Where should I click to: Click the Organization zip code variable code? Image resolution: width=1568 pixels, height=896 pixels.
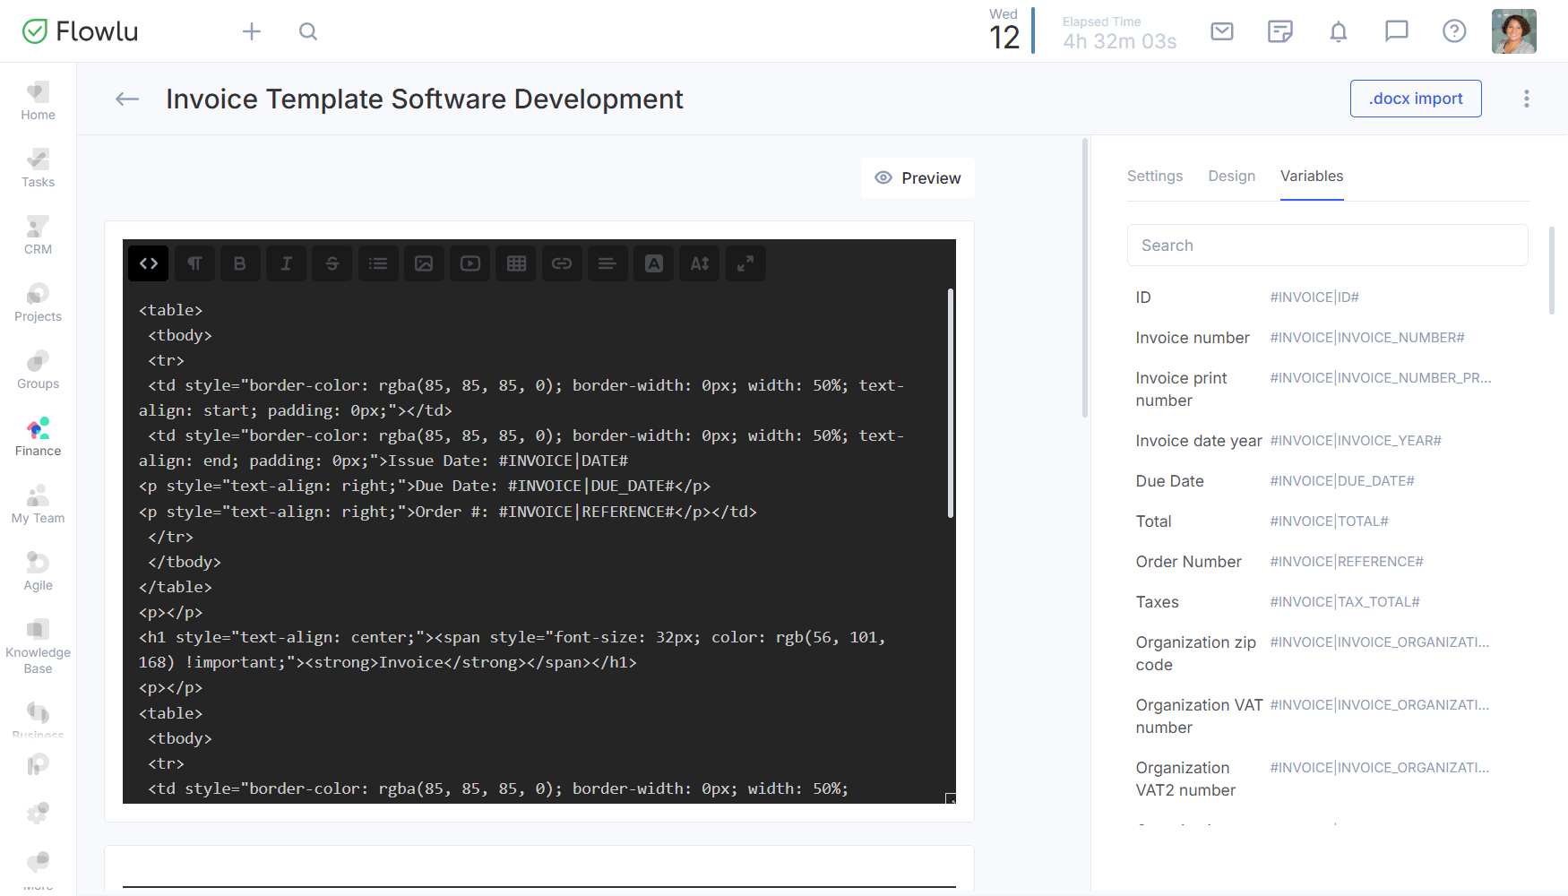[x=1380, y=642]
